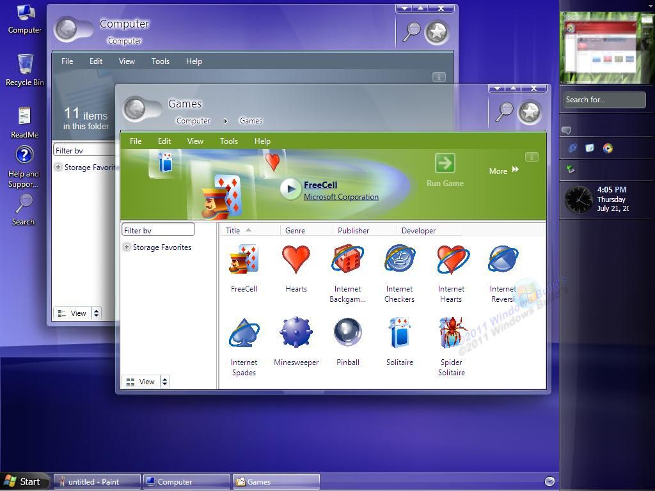
Task: Open the FreeCell game icon
Action: tap(244, 260)
